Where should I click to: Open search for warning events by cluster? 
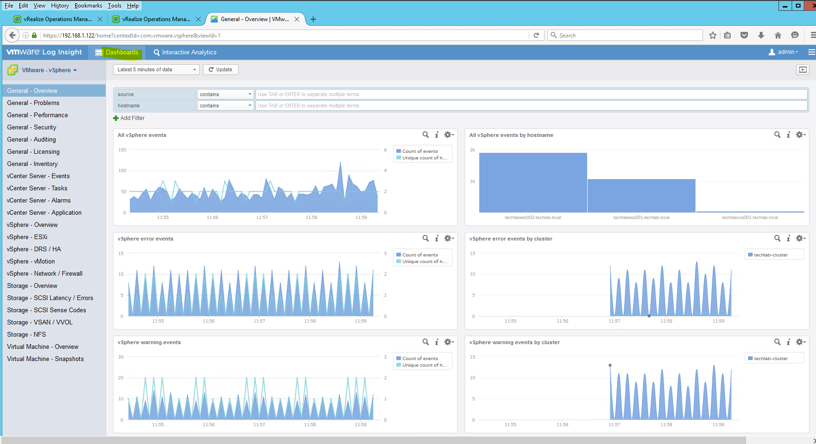pos(777,342)
